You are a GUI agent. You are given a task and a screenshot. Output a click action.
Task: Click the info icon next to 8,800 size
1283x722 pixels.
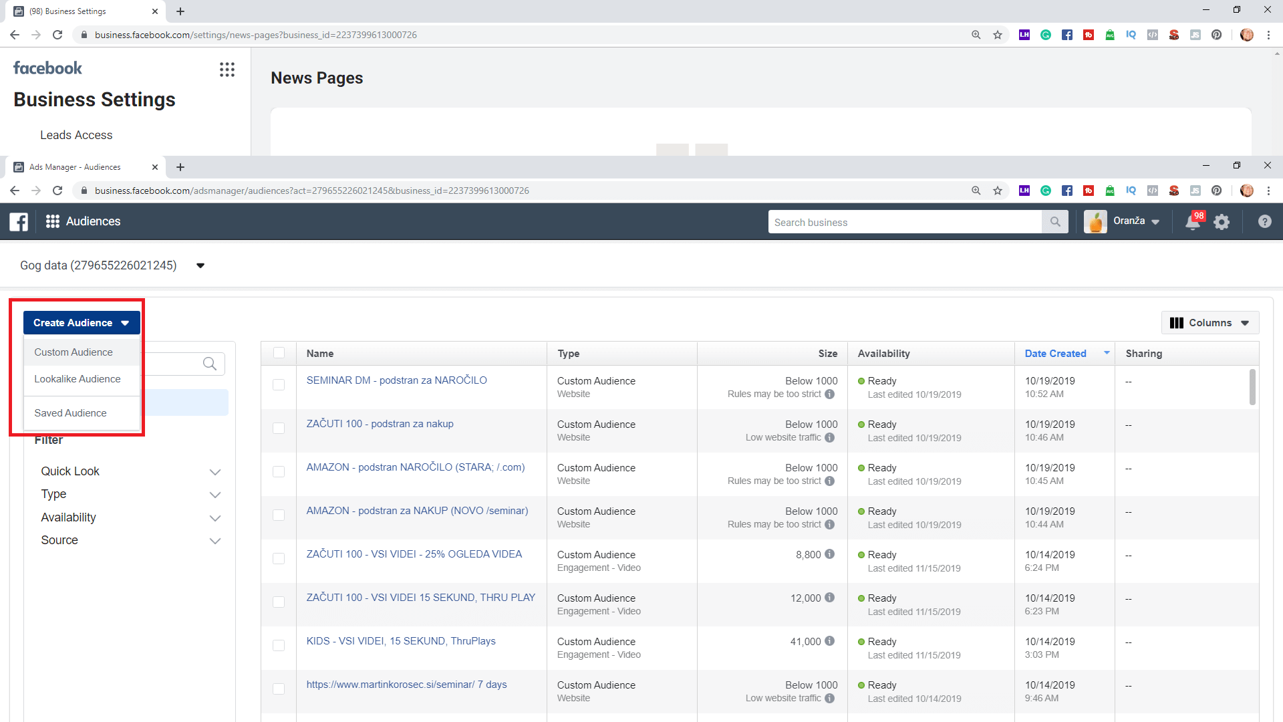[829, 554]
